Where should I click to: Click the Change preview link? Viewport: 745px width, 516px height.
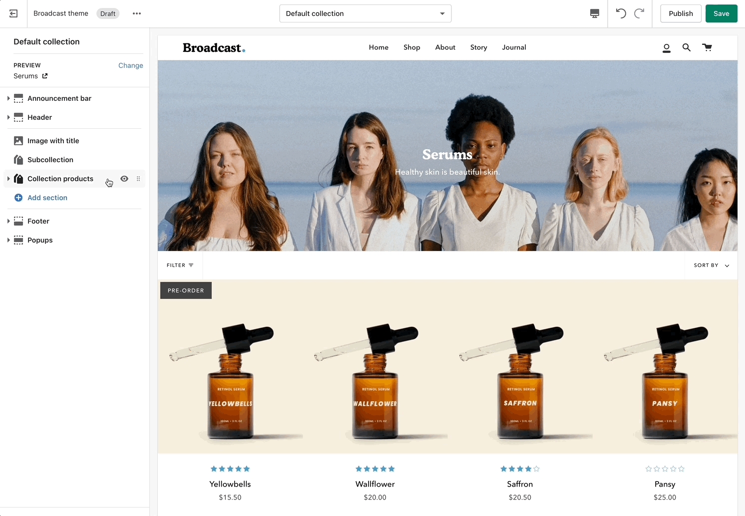coord(130,65)
